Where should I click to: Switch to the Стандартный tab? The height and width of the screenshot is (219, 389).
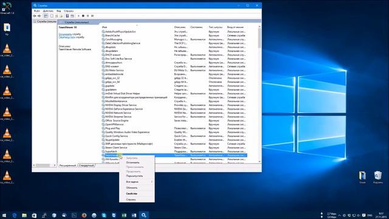pos(86,165)
